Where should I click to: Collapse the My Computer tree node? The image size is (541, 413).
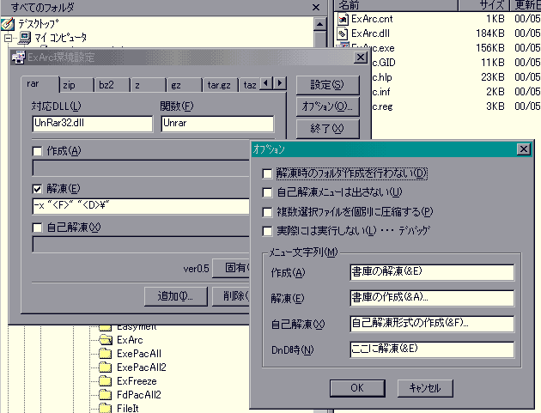pos(8,38)
